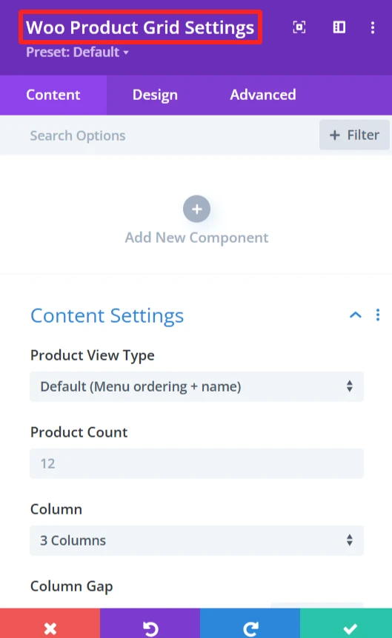
Task: Toggle the expand modal fullscreen icon
Action: pos(299,27)
